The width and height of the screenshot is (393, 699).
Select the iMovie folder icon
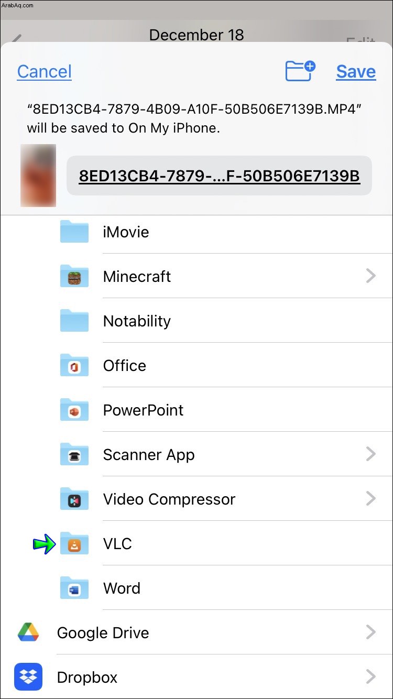coord(74,232)
